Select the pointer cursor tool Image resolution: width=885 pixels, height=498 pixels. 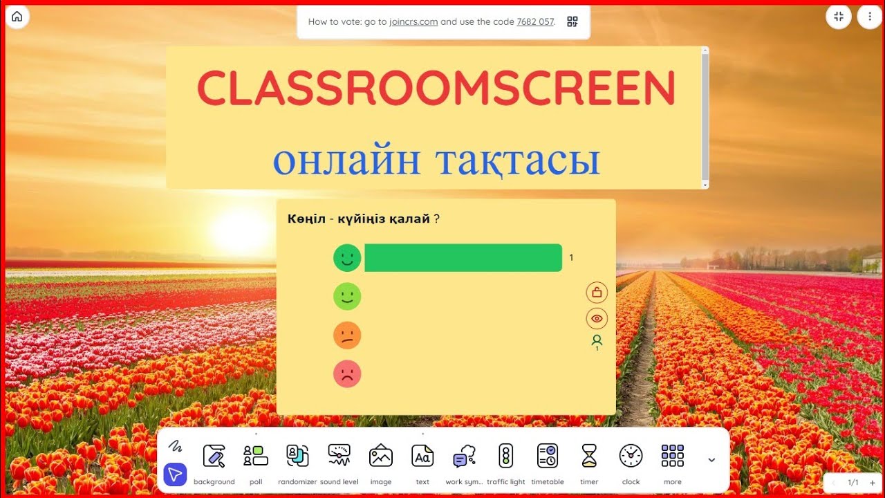[x=175, y=475]
